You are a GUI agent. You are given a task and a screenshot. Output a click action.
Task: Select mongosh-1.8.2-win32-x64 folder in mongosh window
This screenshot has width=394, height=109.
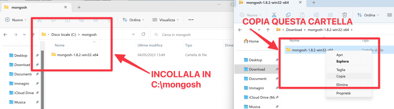77,55
